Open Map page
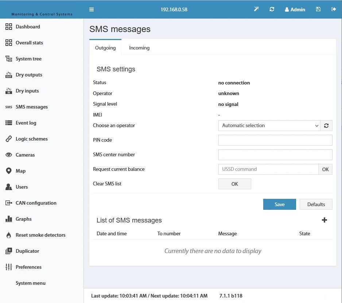 pyautogui.click(x=20, y=171)
